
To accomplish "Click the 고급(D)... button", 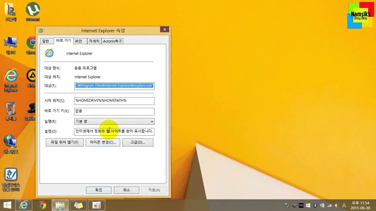I will pos(138,142).
